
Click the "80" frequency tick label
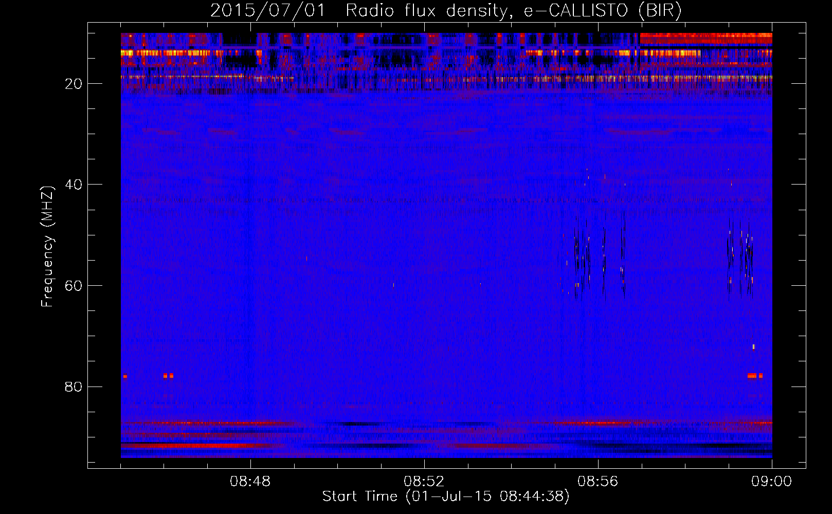click(74, 387)
